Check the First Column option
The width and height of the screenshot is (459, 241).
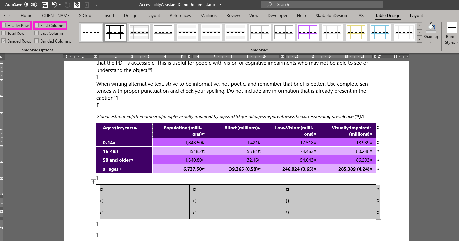click(37, 25)
